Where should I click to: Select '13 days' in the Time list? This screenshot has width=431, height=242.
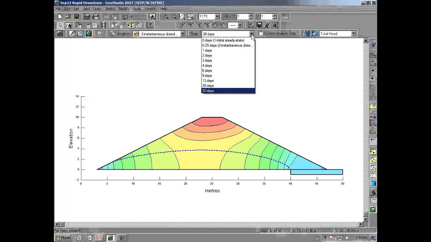tap(228, 81)
